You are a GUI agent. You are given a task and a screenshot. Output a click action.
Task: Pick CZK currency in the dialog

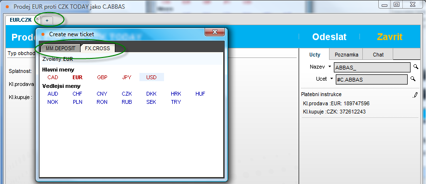126,94
